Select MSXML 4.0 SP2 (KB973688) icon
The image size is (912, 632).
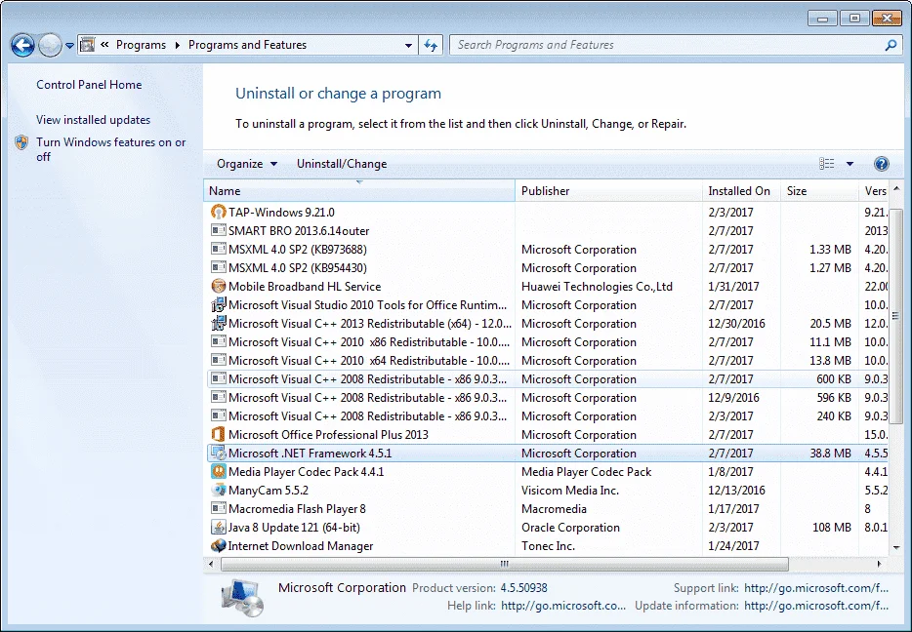(218, 250)
